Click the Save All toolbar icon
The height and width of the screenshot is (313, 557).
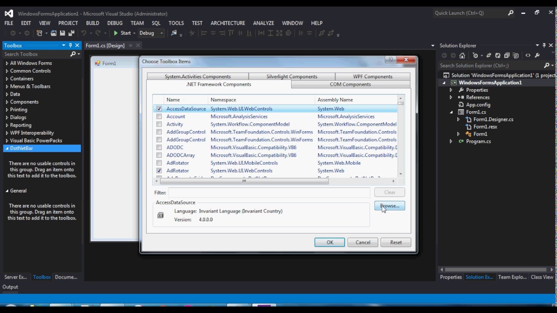tap(71, 33)
